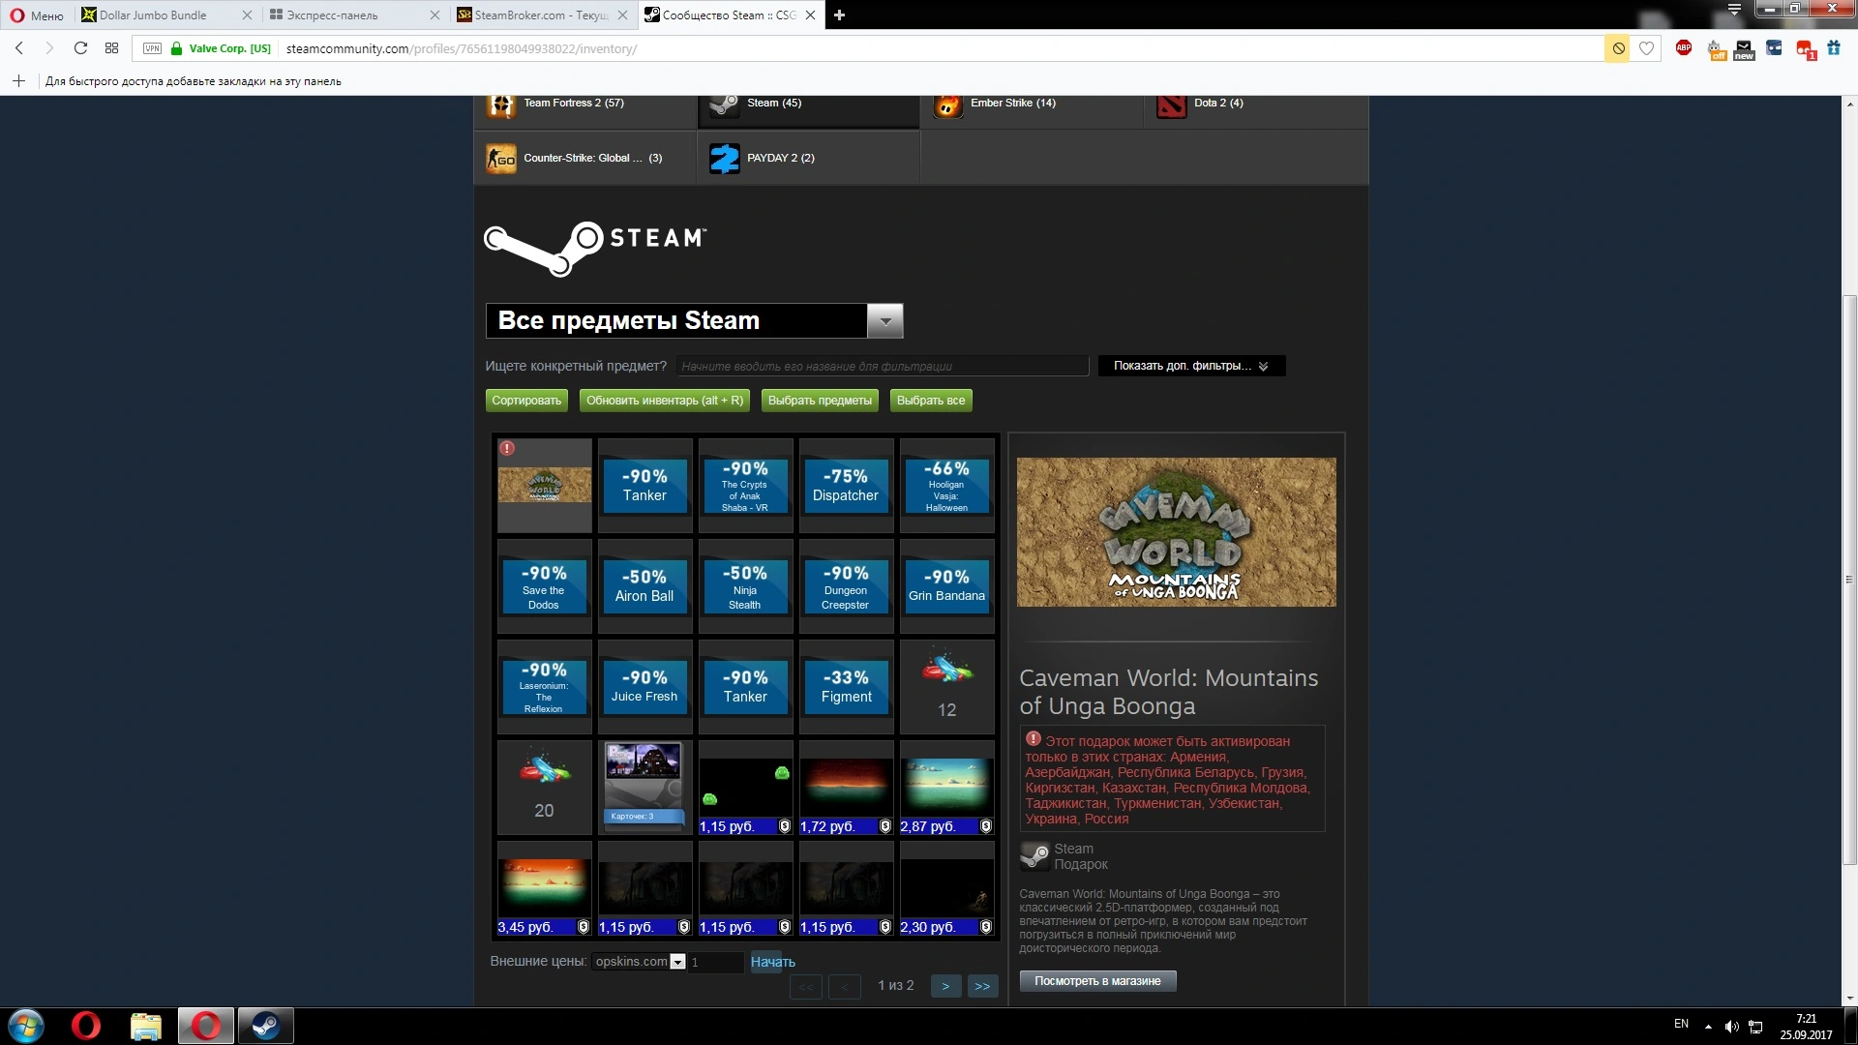Reload the current page
Screen dimensions: 1858x1045
(80, 48)
